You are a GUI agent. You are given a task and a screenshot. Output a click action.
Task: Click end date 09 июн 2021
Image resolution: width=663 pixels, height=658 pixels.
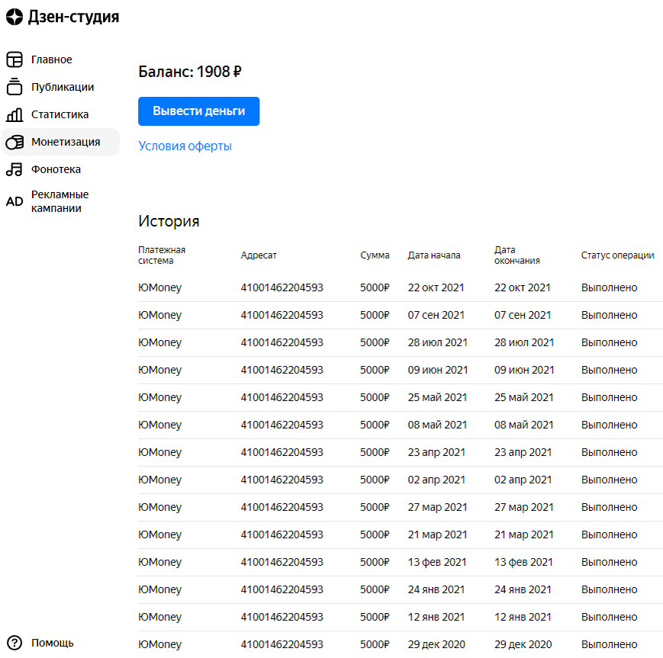coord(524,371)
